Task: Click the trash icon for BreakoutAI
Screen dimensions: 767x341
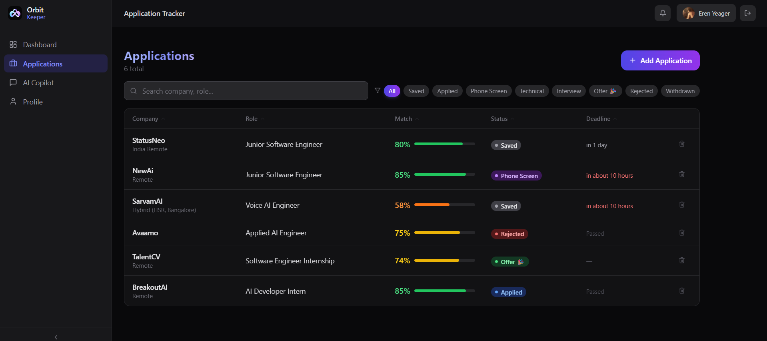Action: tap(682, 291)
